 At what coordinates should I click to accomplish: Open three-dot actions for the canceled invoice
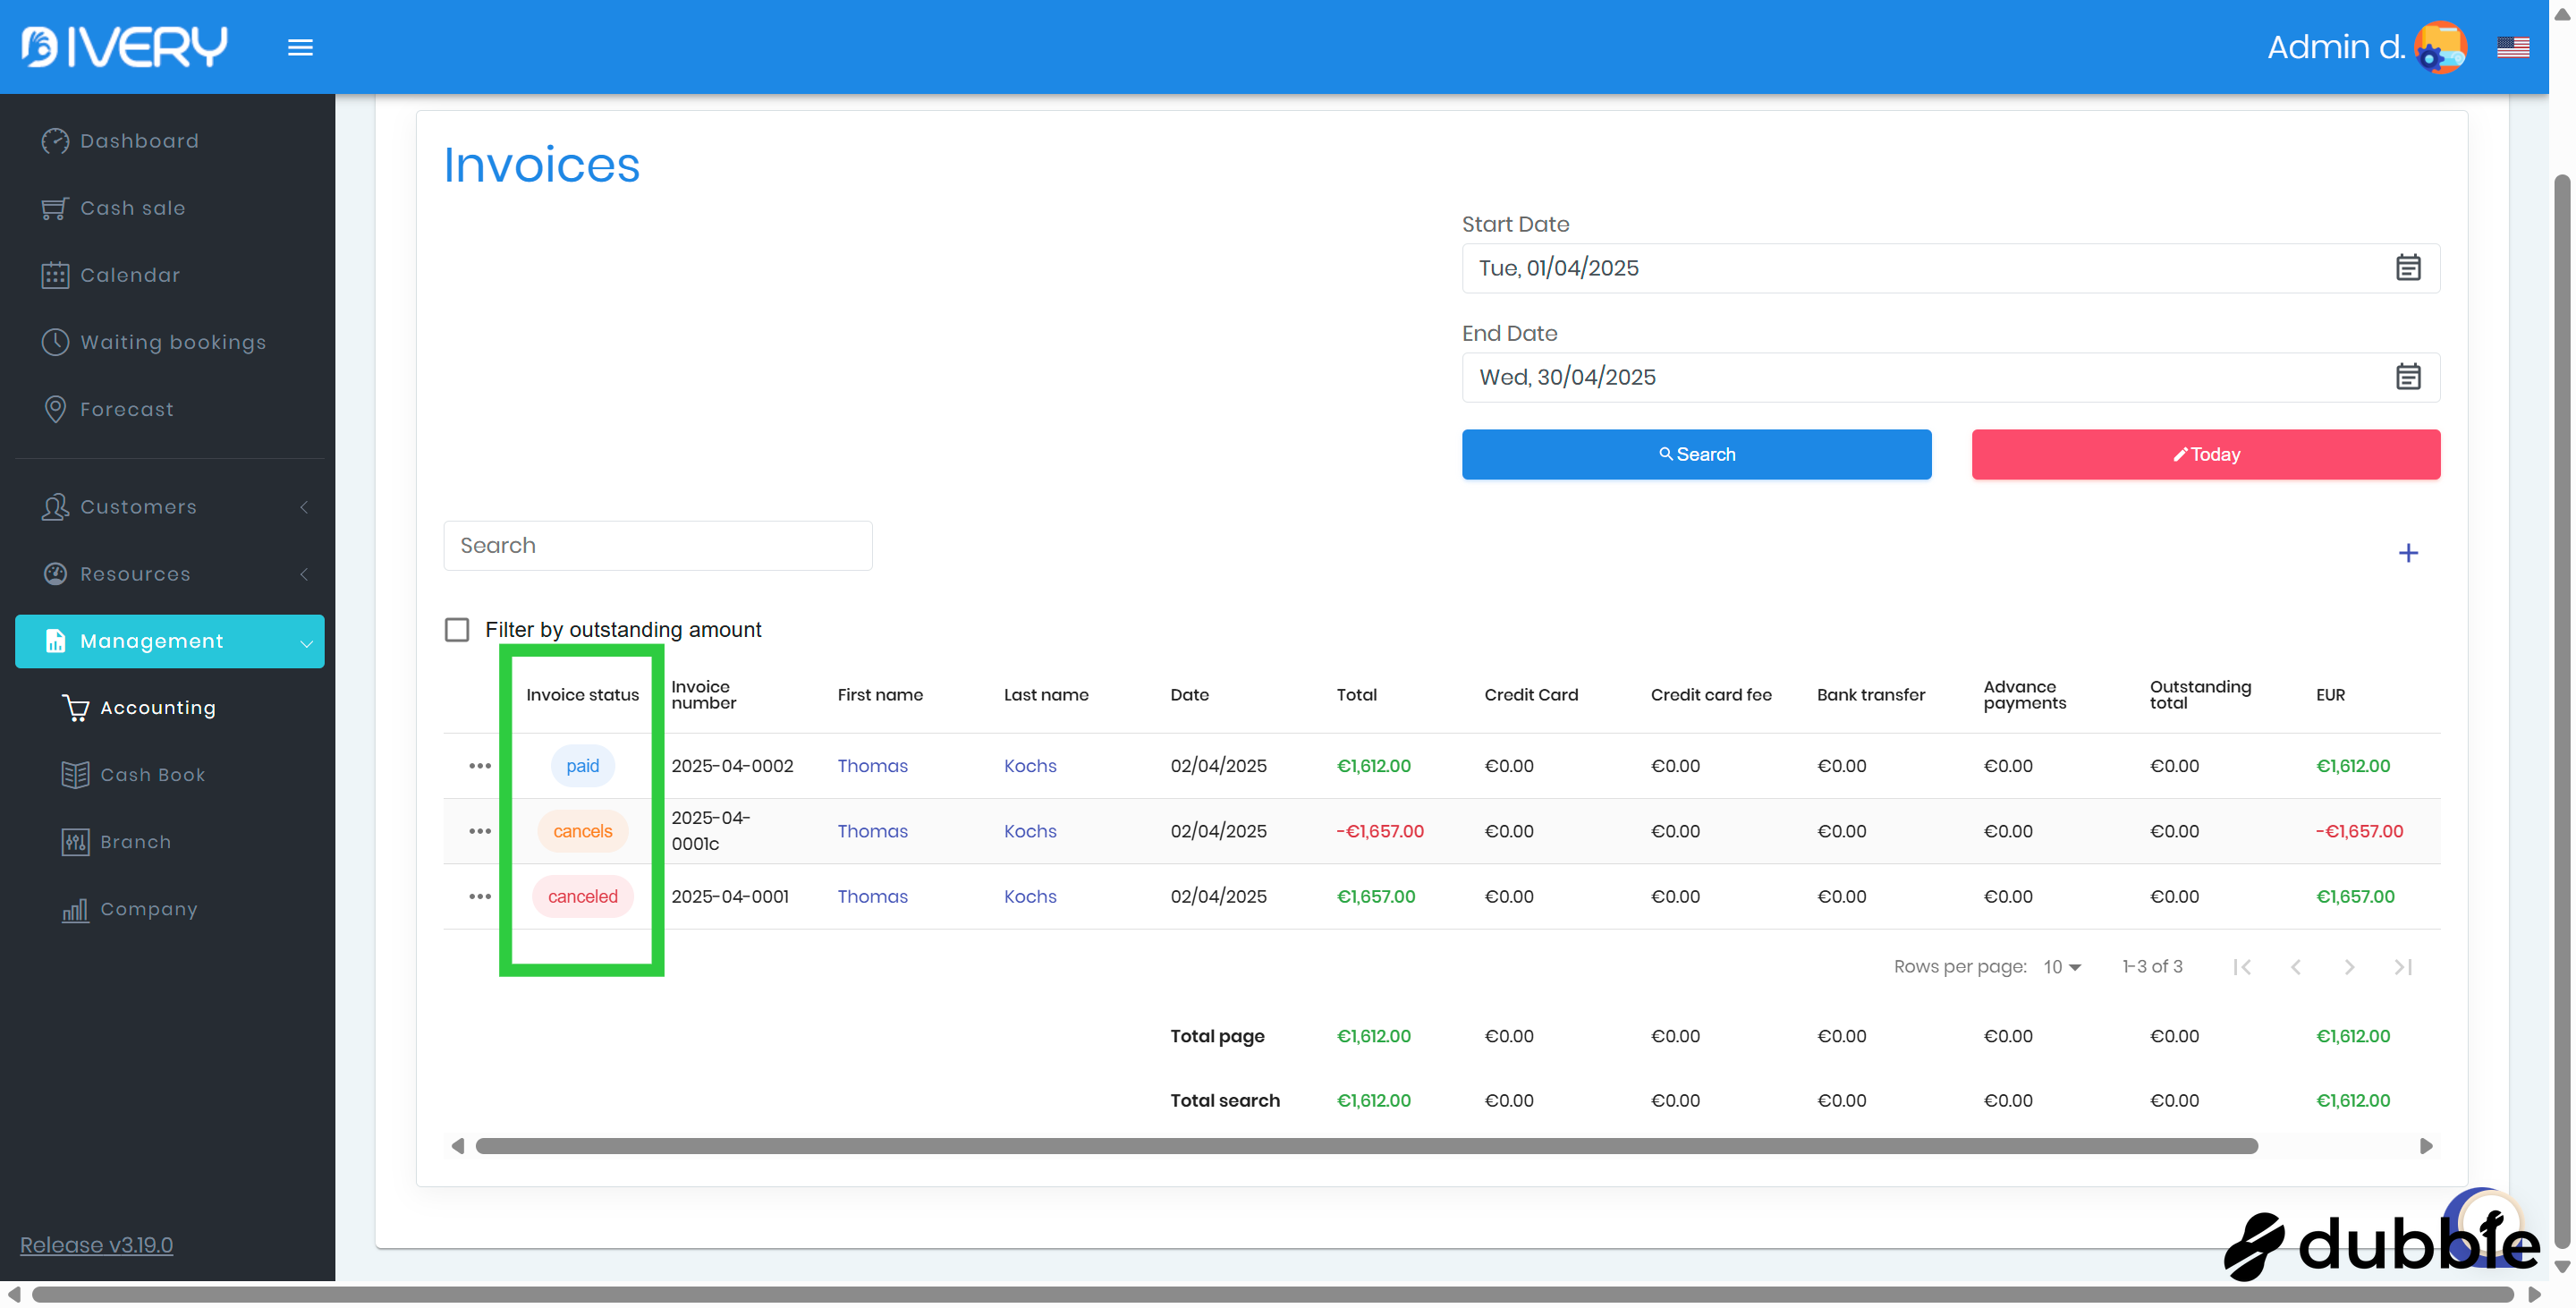pos(479,897)
